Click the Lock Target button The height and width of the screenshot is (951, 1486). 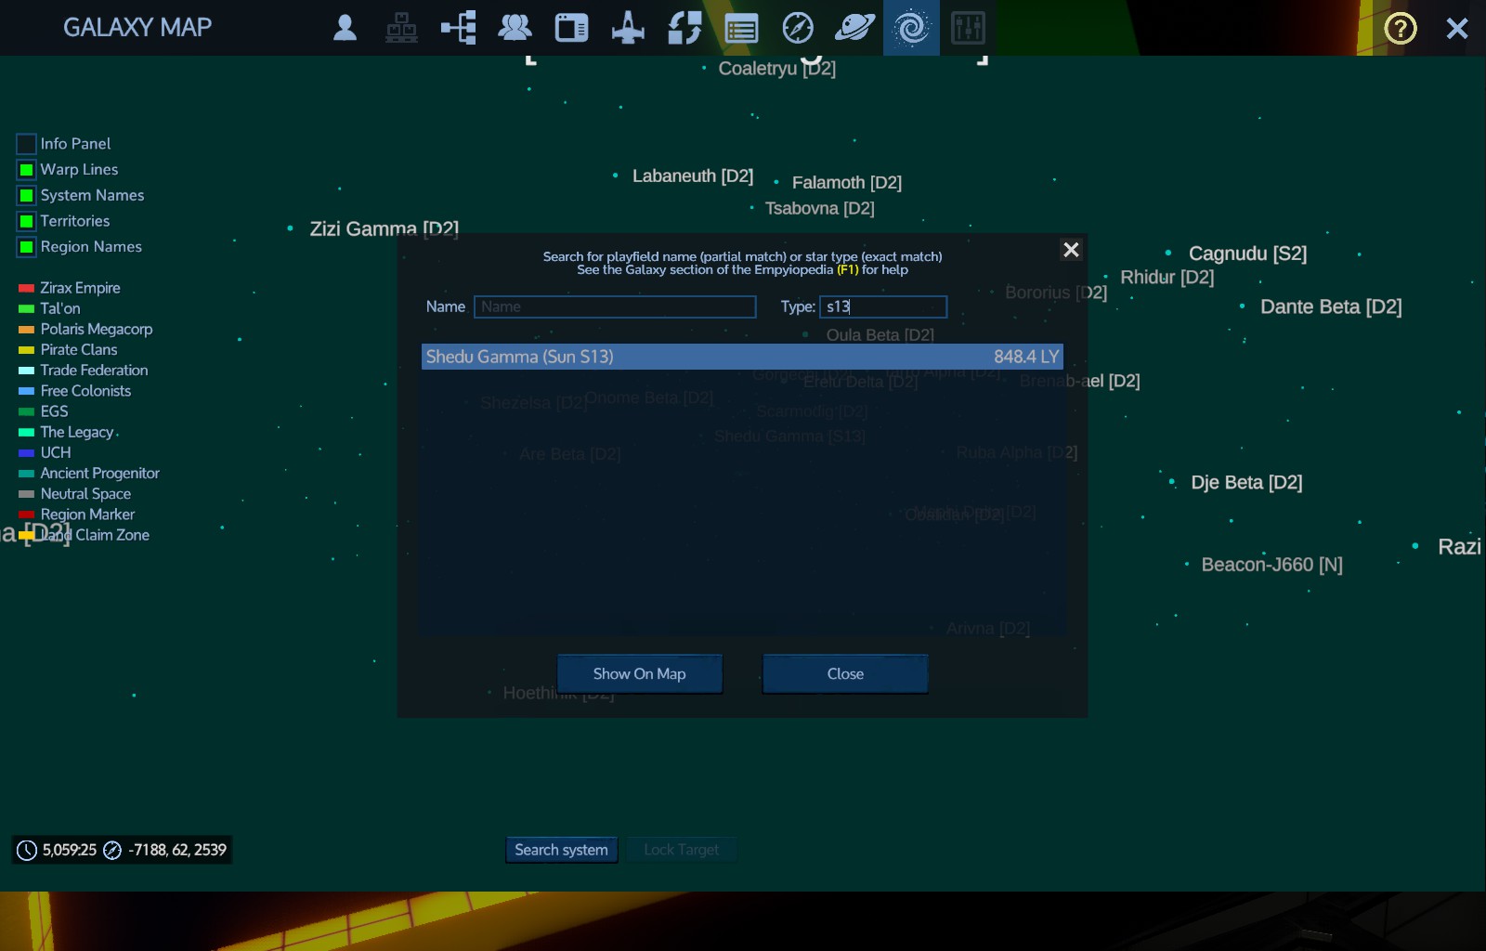pyautogui.click(x=682, y=850)
